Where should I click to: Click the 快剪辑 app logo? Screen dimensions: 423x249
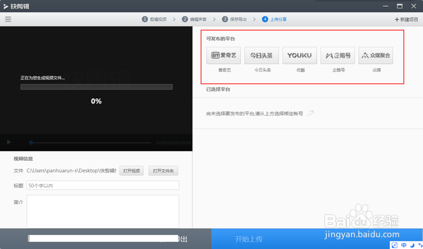click(17, 6)
